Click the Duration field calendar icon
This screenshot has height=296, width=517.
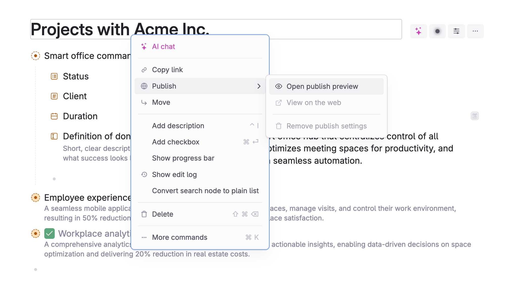[54, 116]
